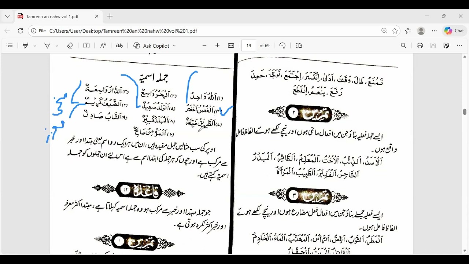Click the scrollbar down arrow
Screen dimensions: 469x264
(465, 251)
